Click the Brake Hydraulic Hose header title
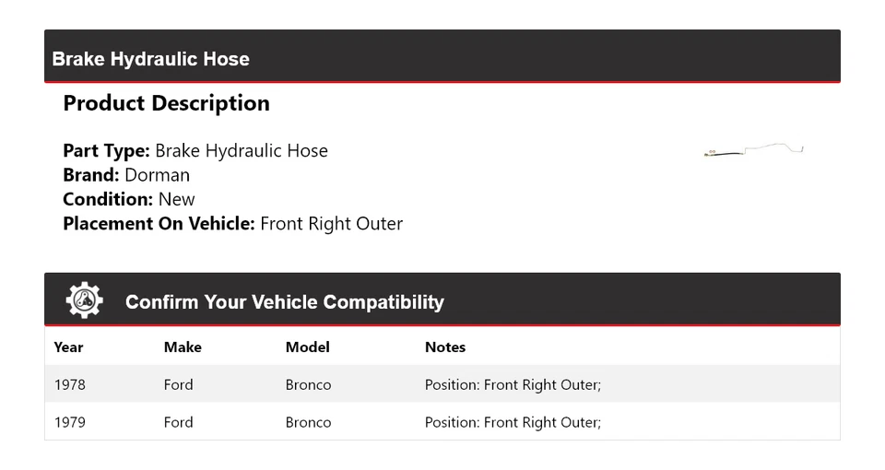The width and height of the screenshot is (885, 470). tap(150, 59)
